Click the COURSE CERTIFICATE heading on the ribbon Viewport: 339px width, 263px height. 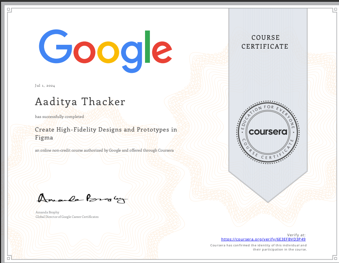click(265, 42)
